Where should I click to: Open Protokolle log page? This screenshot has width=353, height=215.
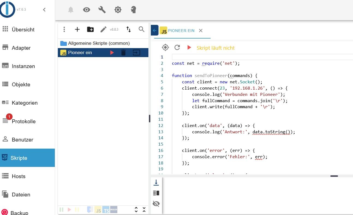coord(27,121)
